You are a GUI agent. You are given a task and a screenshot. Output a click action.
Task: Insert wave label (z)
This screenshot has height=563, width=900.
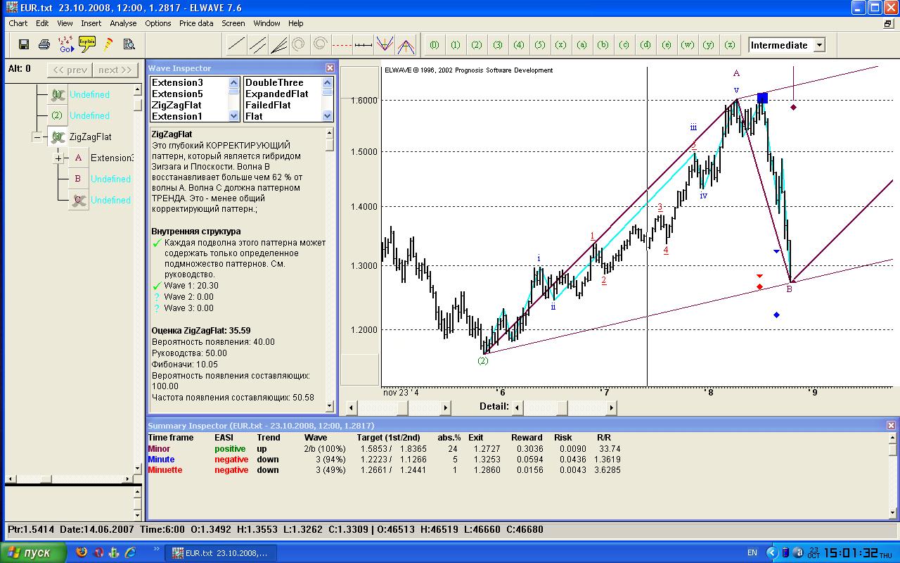pyautogui.click(x=730, y=45)
